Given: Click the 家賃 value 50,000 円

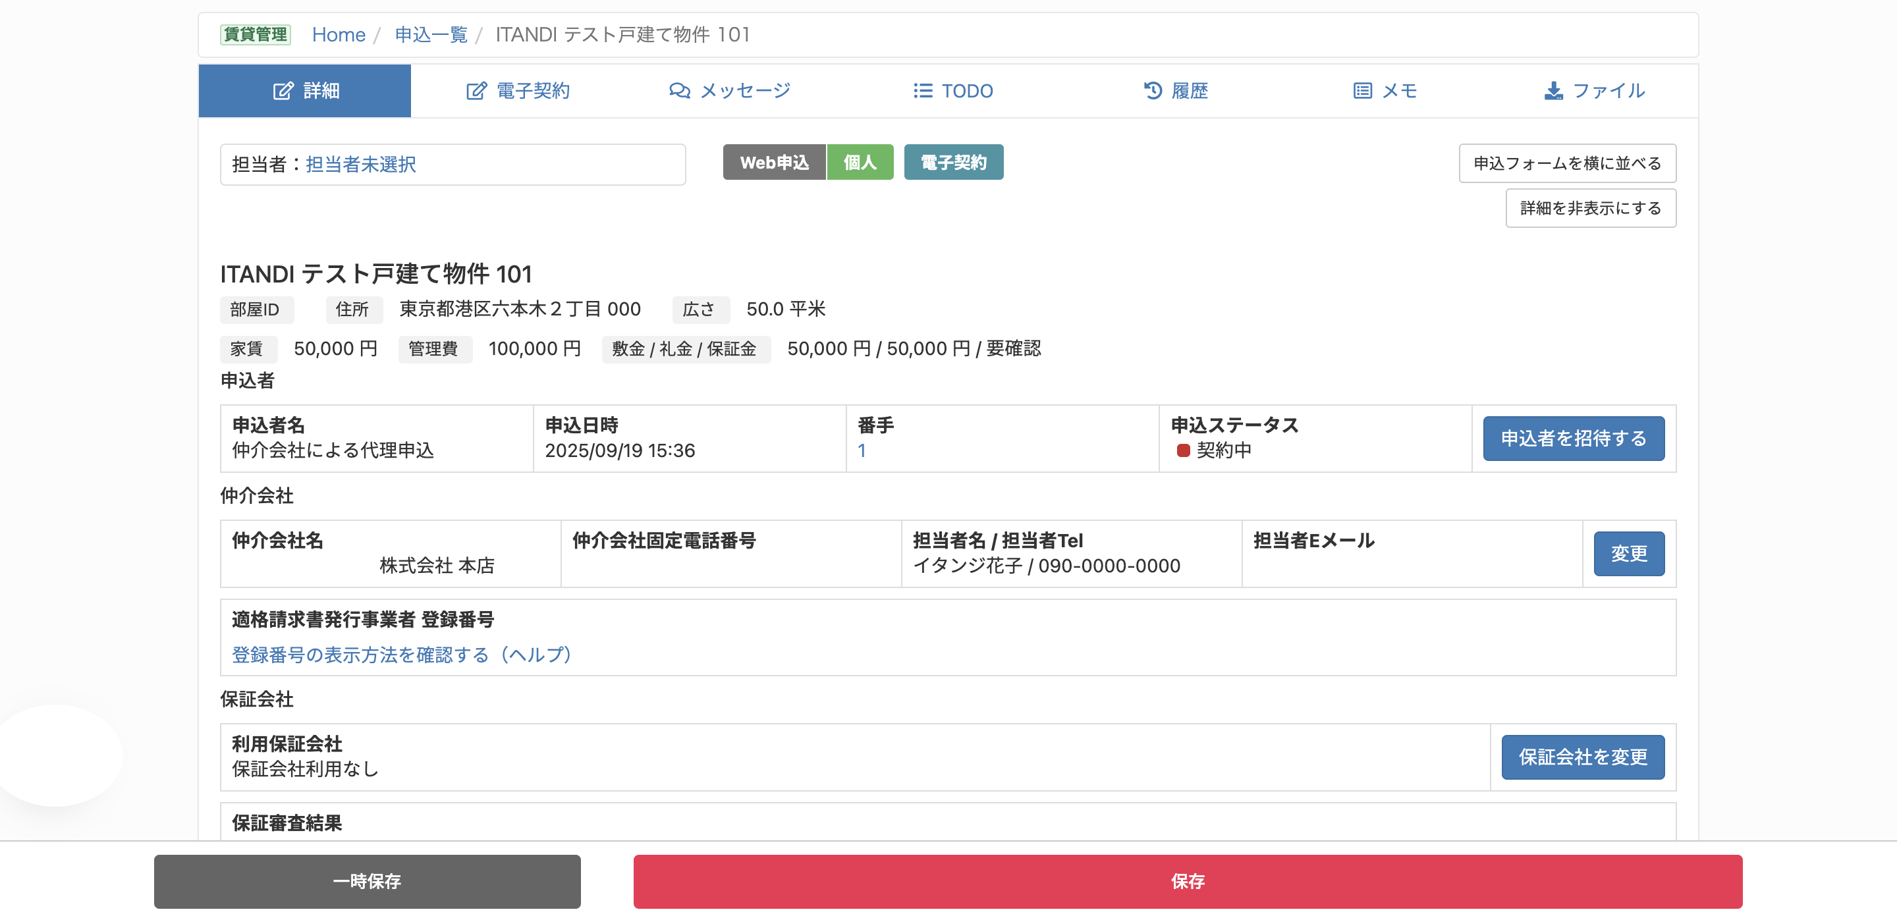Looking at the screenshot, I should point(335,348).
